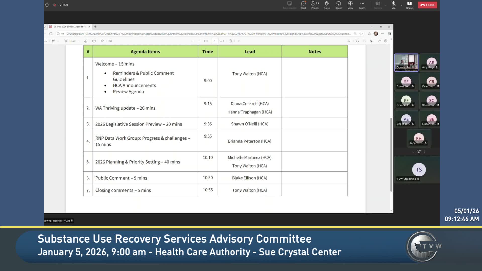Open the PDF search magnifier
482x271 pixels.
pos(349,41)
